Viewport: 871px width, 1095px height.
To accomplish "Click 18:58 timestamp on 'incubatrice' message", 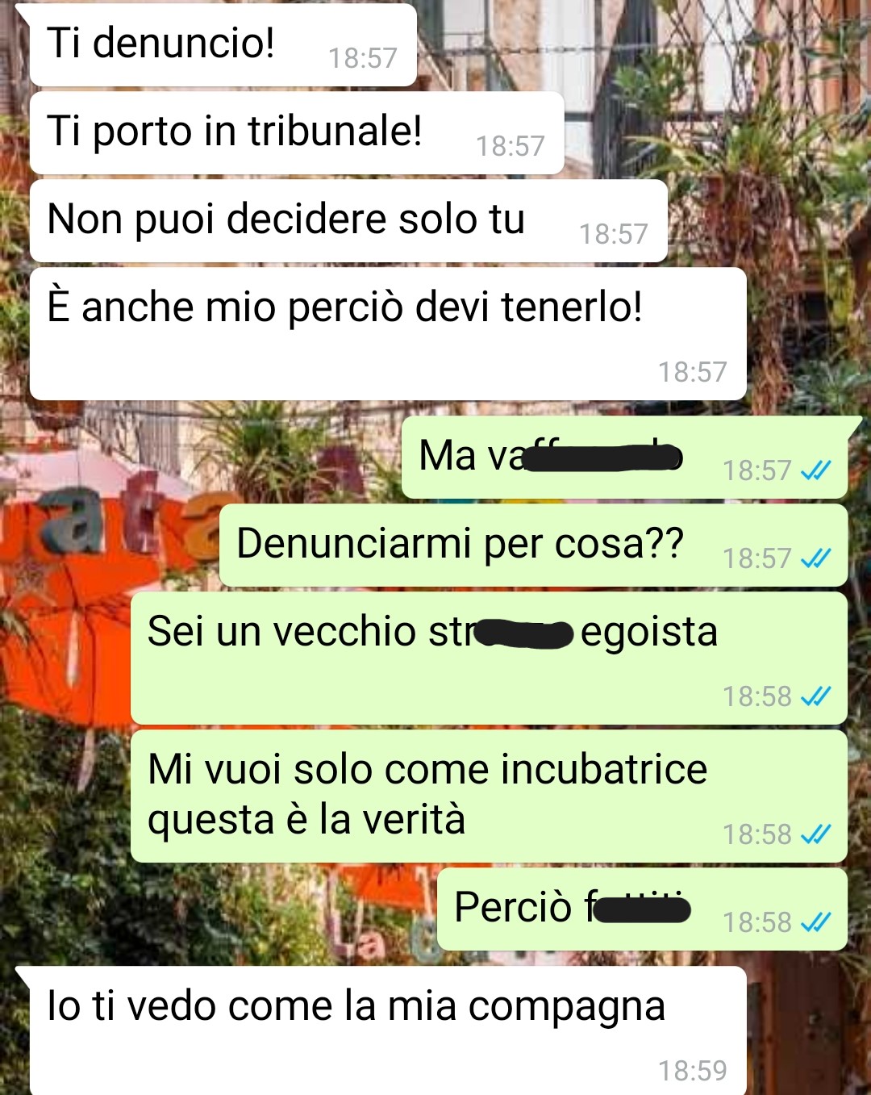I will click(x=756, y=834).
